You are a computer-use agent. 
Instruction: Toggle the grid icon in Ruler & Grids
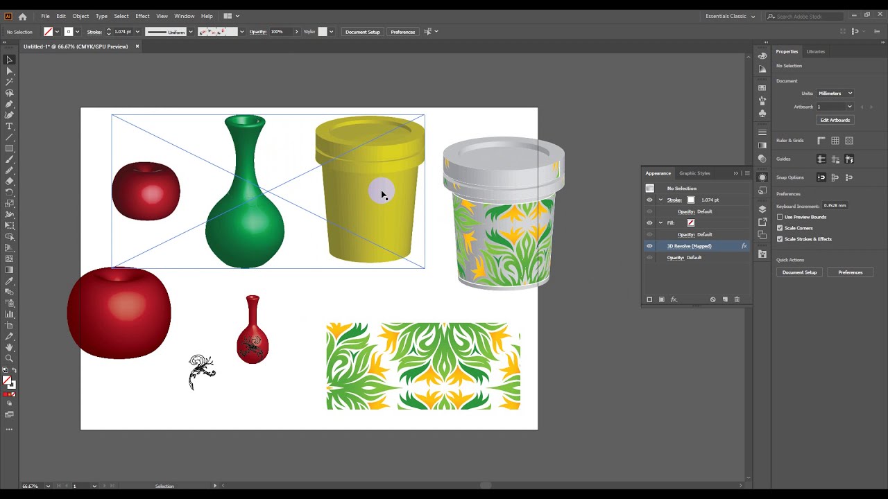835,141
